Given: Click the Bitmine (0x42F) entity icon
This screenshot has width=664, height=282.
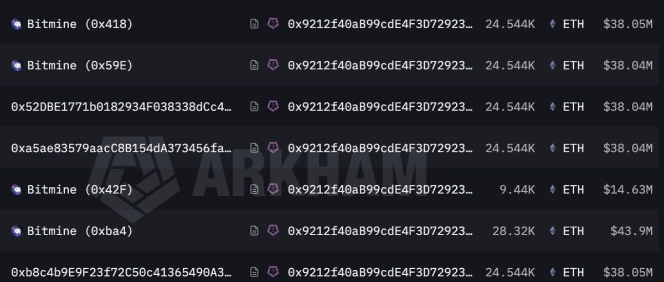Looking at the screenshot, I should [x=17, y=190].
